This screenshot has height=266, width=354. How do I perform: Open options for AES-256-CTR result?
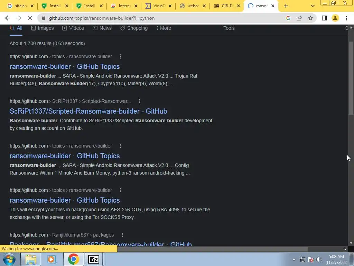coord(121,190)
